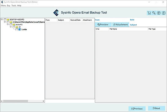Select the DESKTOP-4UDINFD tree item
This screenshot has height=112, width=167.
click(x=17, y=19)
